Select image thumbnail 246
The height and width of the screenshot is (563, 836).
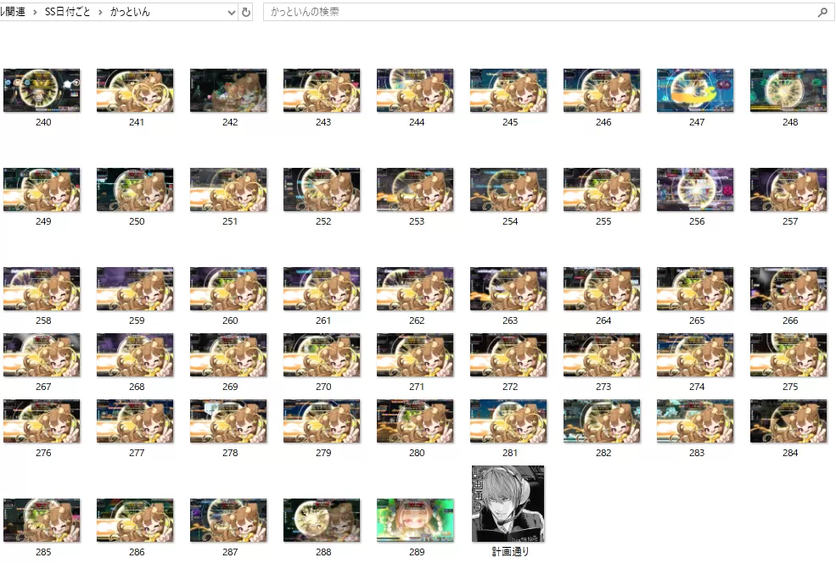pyautogui.click(x=602, y=91)
